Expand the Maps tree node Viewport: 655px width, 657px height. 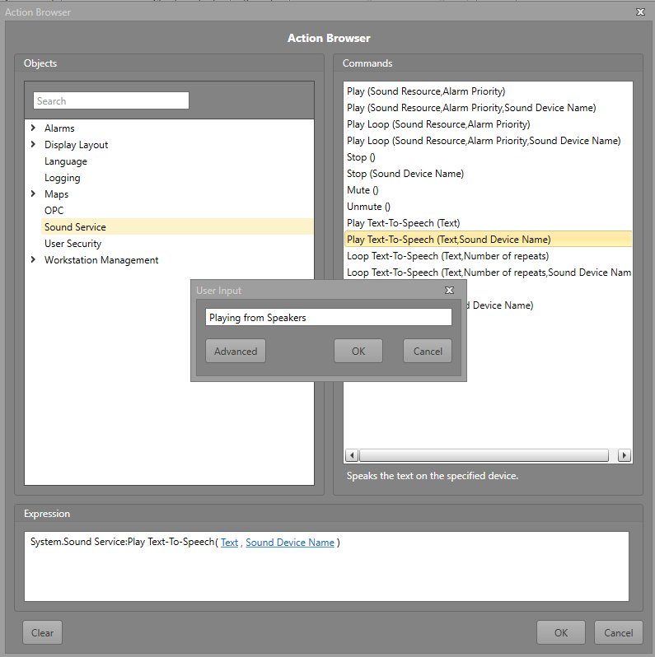tap(33, 193)
